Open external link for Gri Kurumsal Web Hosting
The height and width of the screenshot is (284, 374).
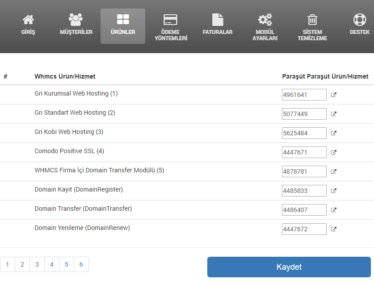333,95
